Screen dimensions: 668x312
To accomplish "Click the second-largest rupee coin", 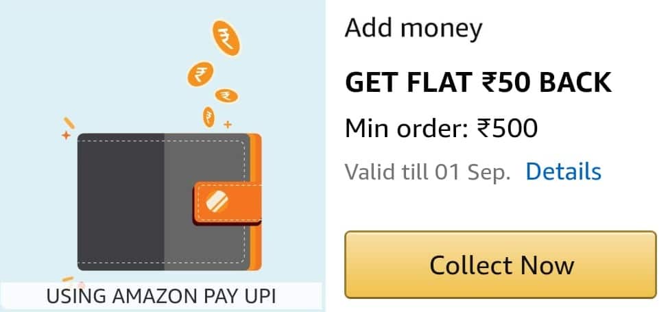I will 200,74.
